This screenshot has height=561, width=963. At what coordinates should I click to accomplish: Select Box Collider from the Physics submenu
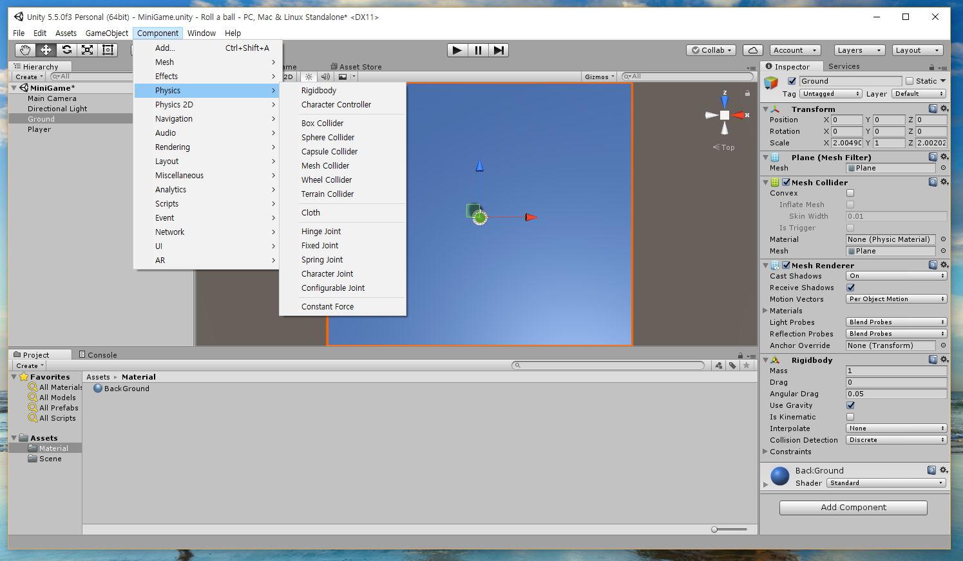click(x=323, y=122)
